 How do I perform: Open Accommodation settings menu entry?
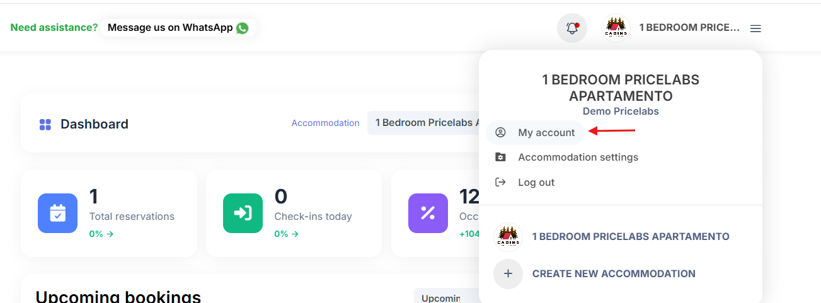coord(578,157)
